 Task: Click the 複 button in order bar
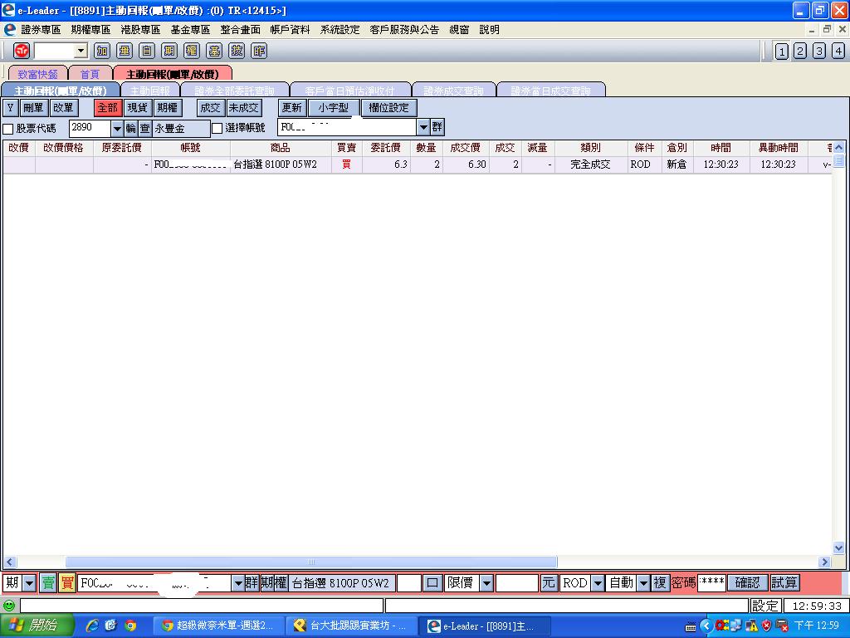(x=660, y=582)
